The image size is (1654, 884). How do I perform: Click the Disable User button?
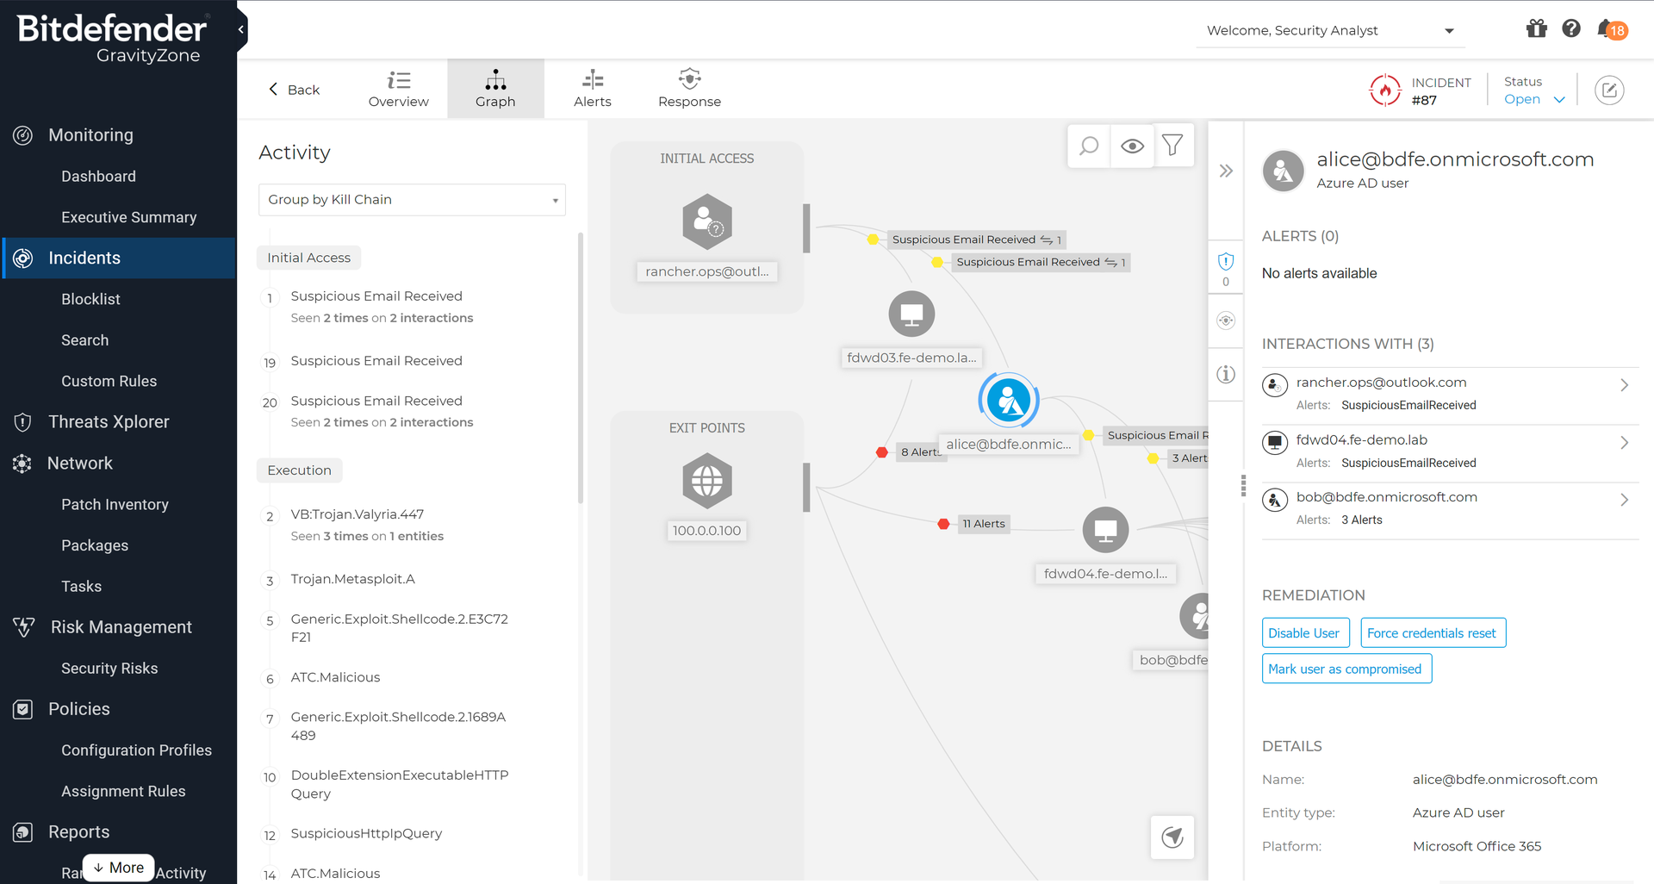pos(1304,633)
